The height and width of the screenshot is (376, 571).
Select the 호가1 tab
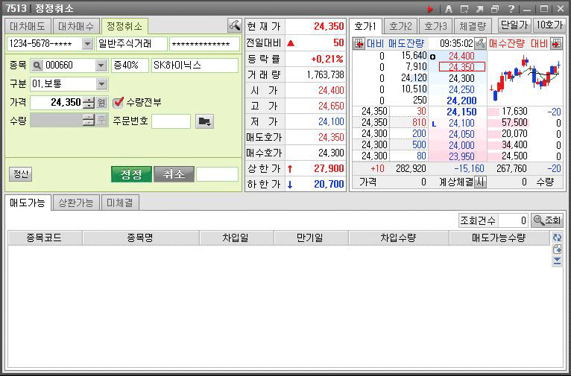[365, 26]
